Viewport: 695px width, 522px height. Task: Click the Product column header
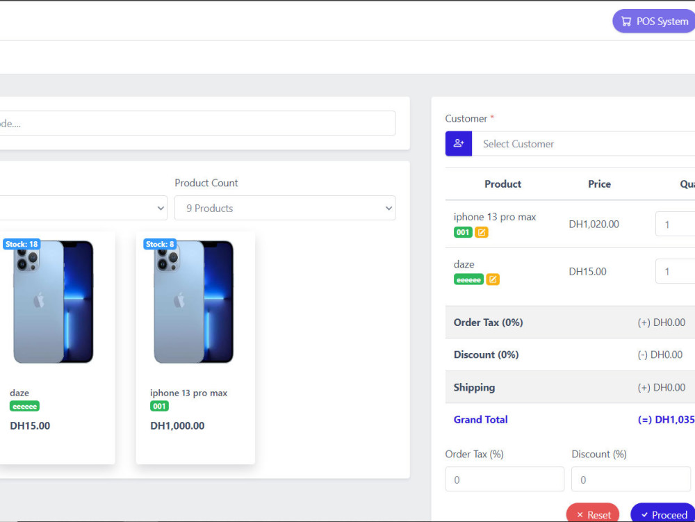click(x=502, y=184)
